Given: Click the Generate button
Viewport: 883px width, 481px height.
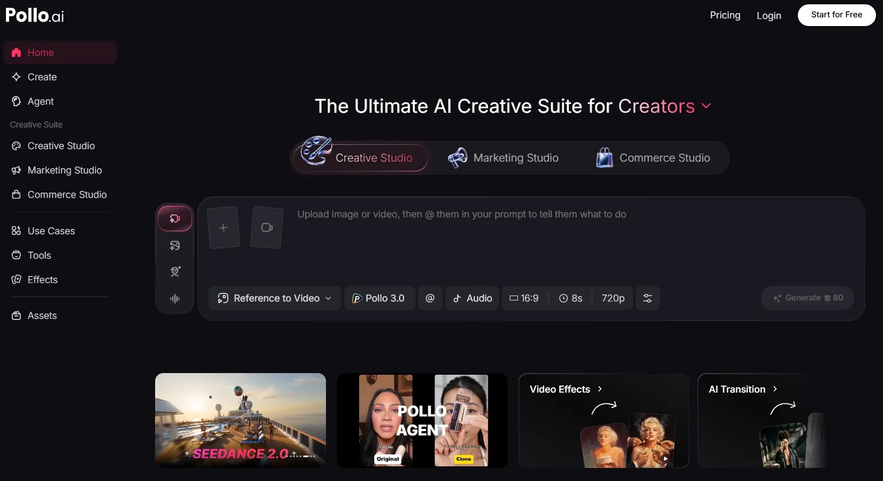Looking at the screenshot, I should (x=808, y=298).
